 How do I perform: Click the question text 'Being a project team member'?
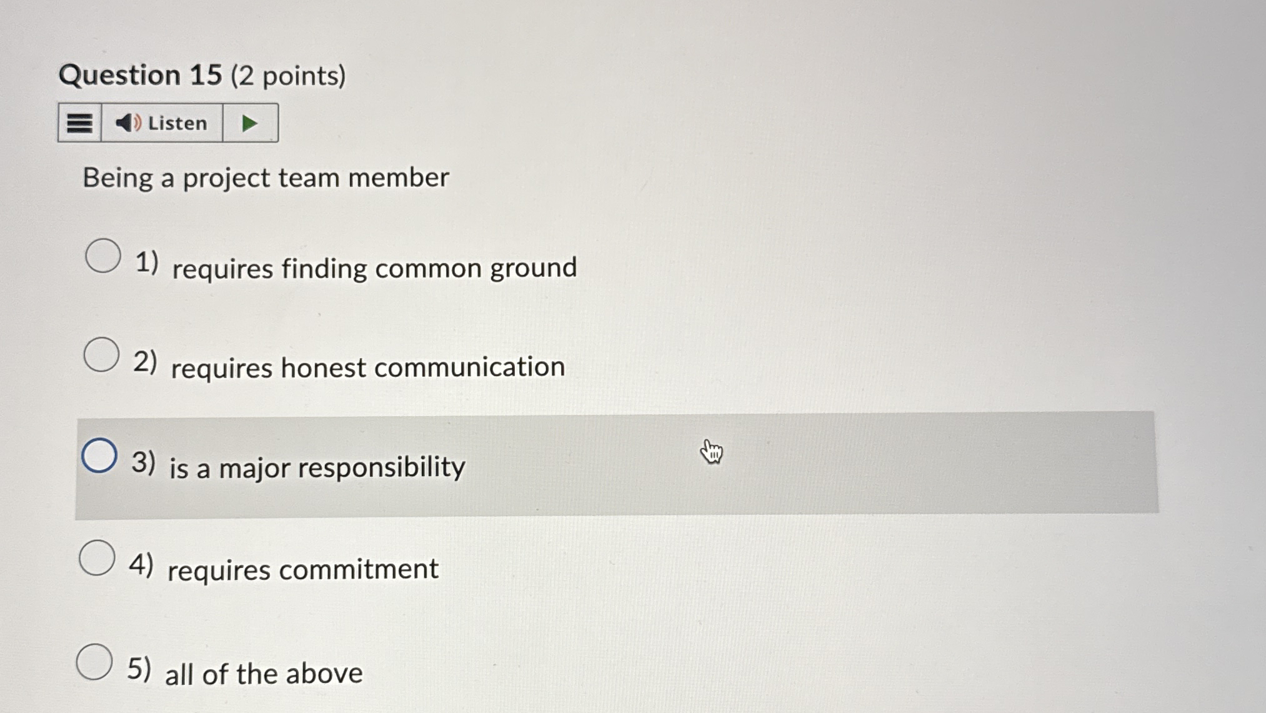[x=266, y=179]
